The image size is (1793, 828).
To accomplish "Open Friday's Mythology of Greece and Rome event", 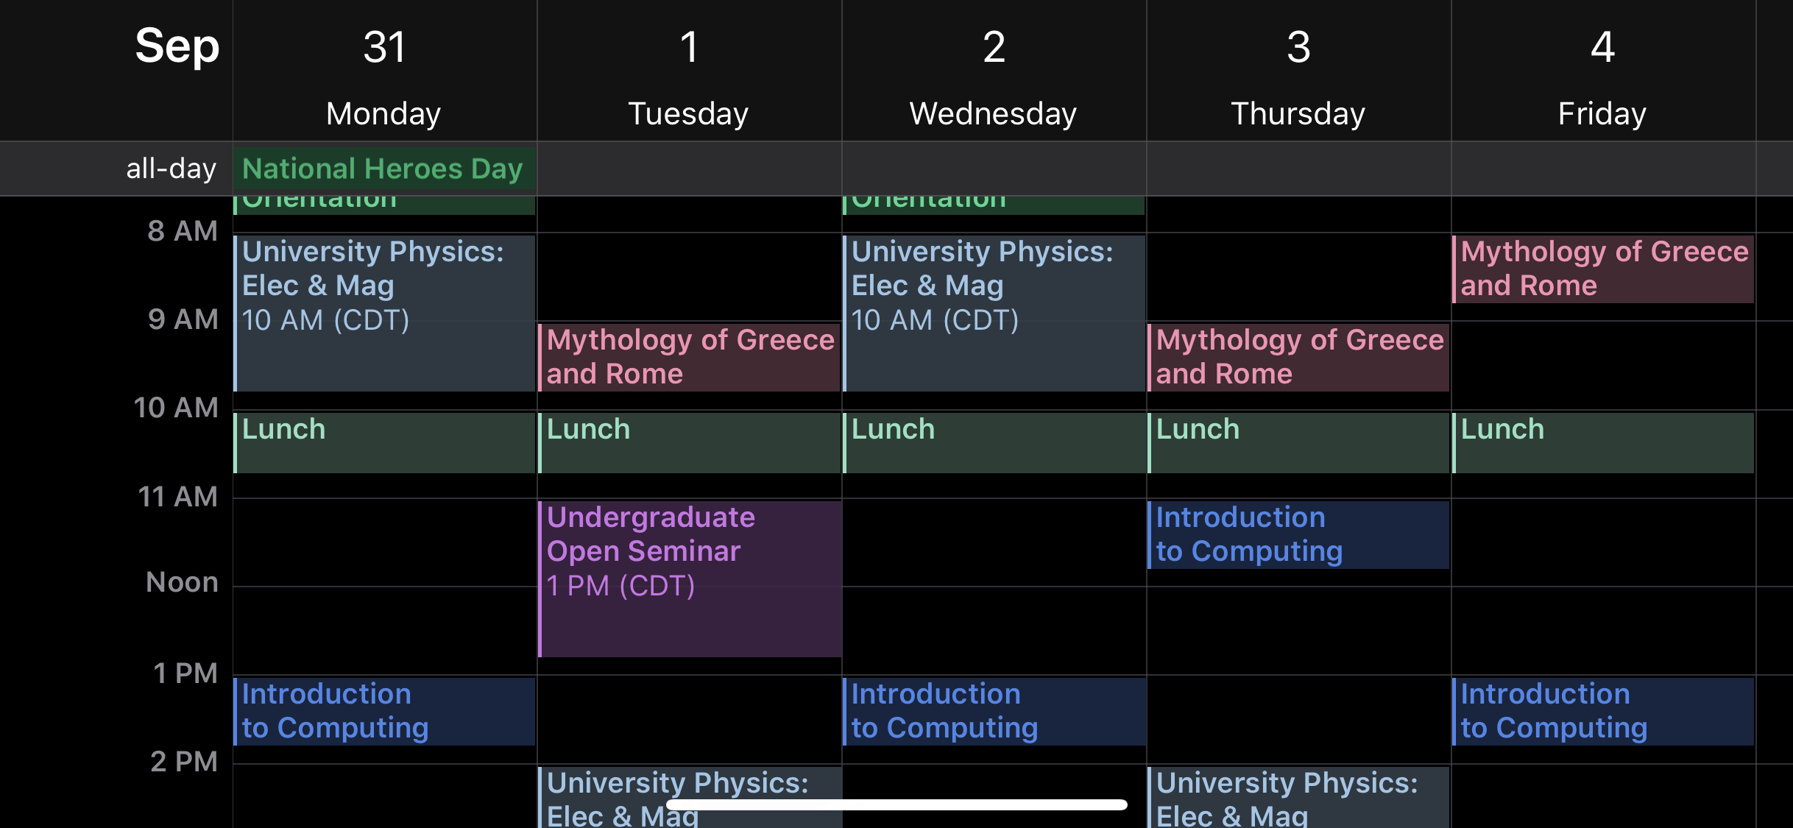I will [1601, 269].
